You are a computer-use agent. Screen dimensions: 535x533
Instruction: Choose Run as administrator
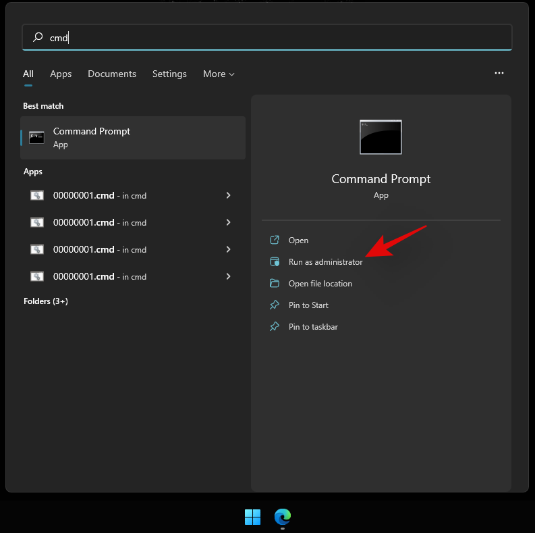tap(325, 261)
